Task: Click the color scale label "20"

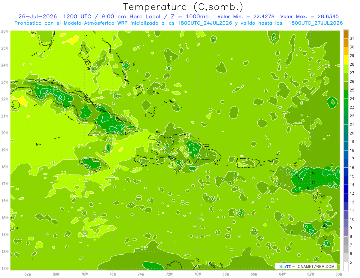Action: 352,133
